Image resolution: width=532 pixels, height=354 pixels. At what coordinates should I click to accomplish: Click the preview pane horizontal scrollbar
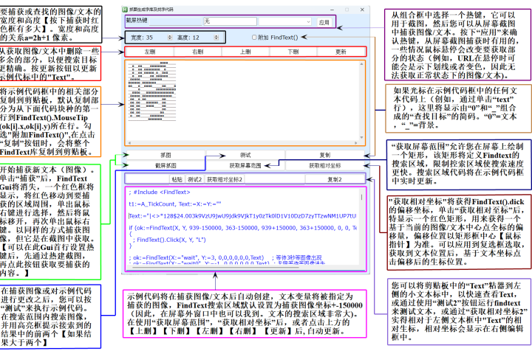click(x=242, y=142)
